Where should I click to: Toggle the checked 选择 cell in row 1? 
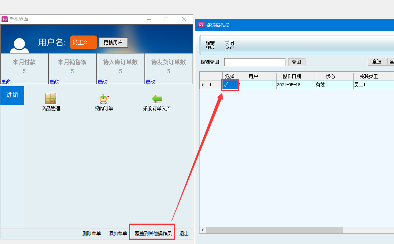tap(230, 85)
